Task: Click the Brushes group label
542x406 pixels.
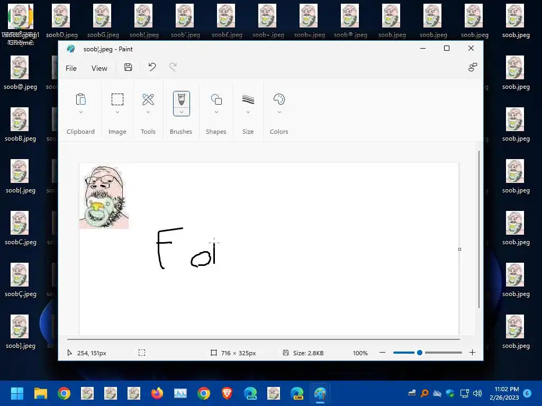Action: [x=181, y=132]
